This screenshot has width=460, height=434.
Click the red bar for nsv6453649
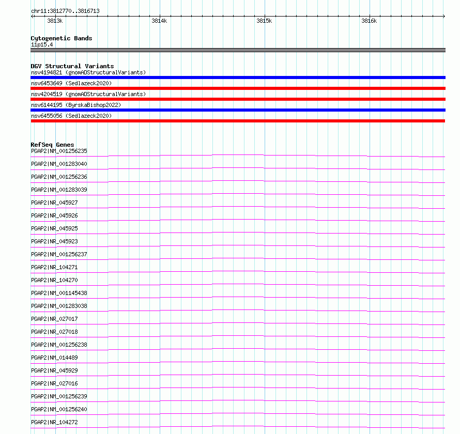(x=238, y=88)
